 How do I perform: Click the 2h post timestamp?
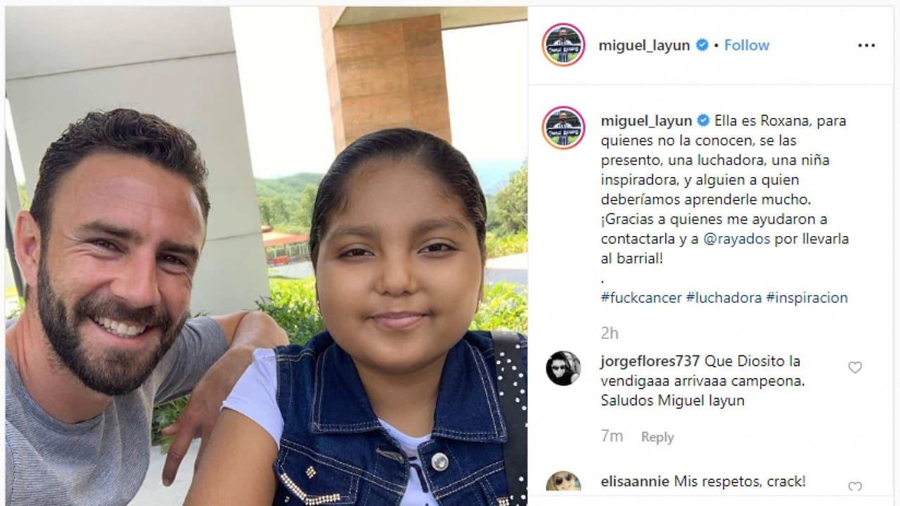(610, 333)
